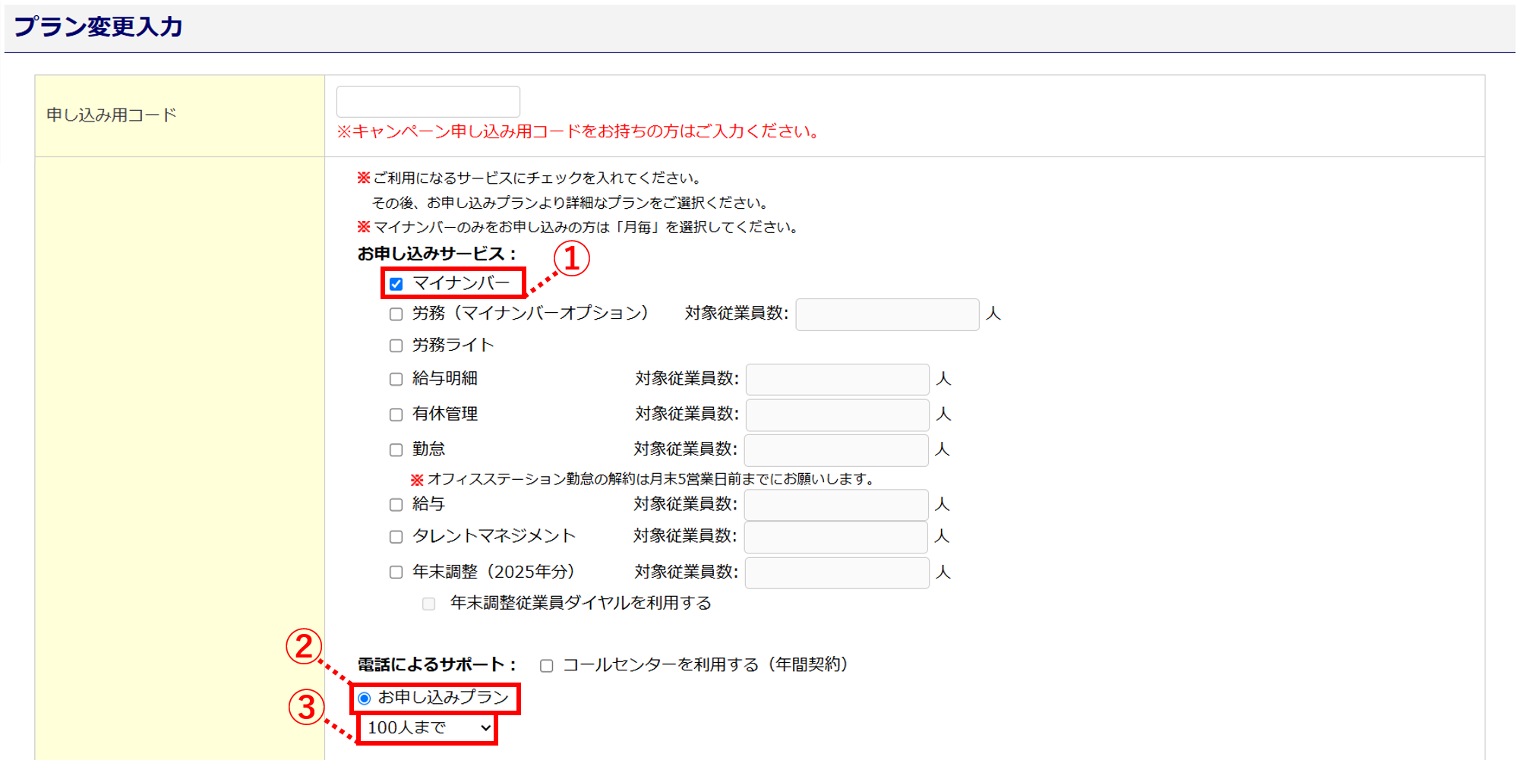The image size is (1519, 760).
Task: Click the 申し込み用コード input field
Action: (x=428, y=102)
